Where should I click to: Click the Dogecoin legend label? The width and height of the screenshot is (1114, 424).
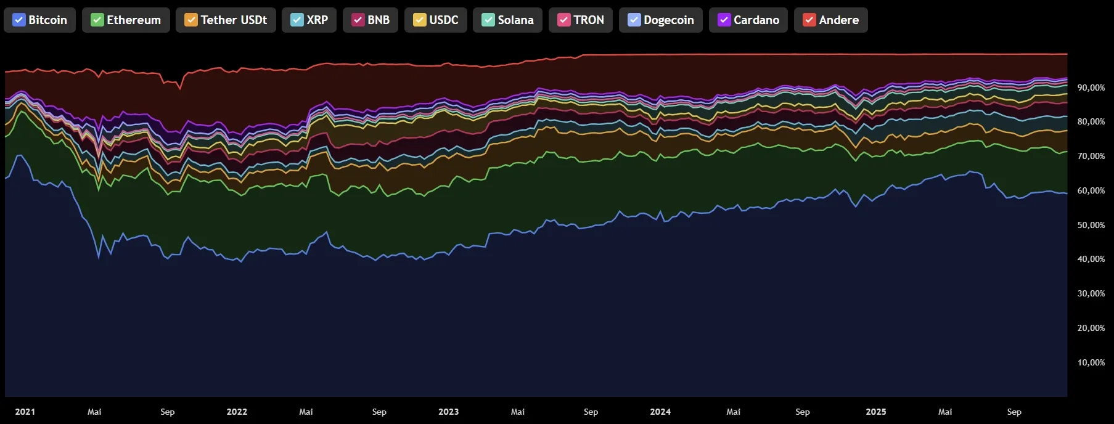[x=668, y=20]
